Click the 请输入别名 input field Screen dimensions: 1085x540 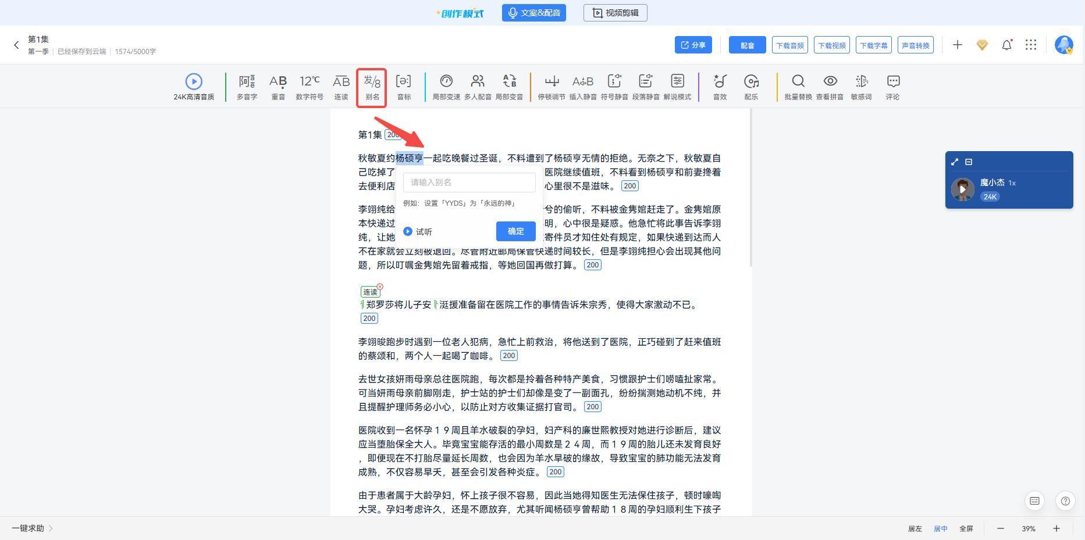pyautogui.click(x=469, y=183)
